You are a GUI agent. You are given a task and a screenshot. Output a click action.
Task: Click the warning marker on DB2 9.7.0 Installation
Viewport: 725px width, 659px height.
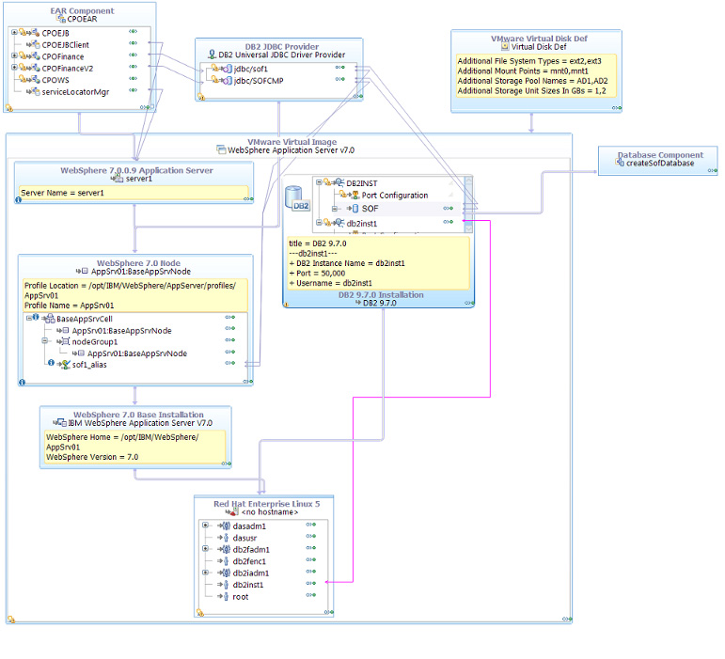(x=287, y=305)
